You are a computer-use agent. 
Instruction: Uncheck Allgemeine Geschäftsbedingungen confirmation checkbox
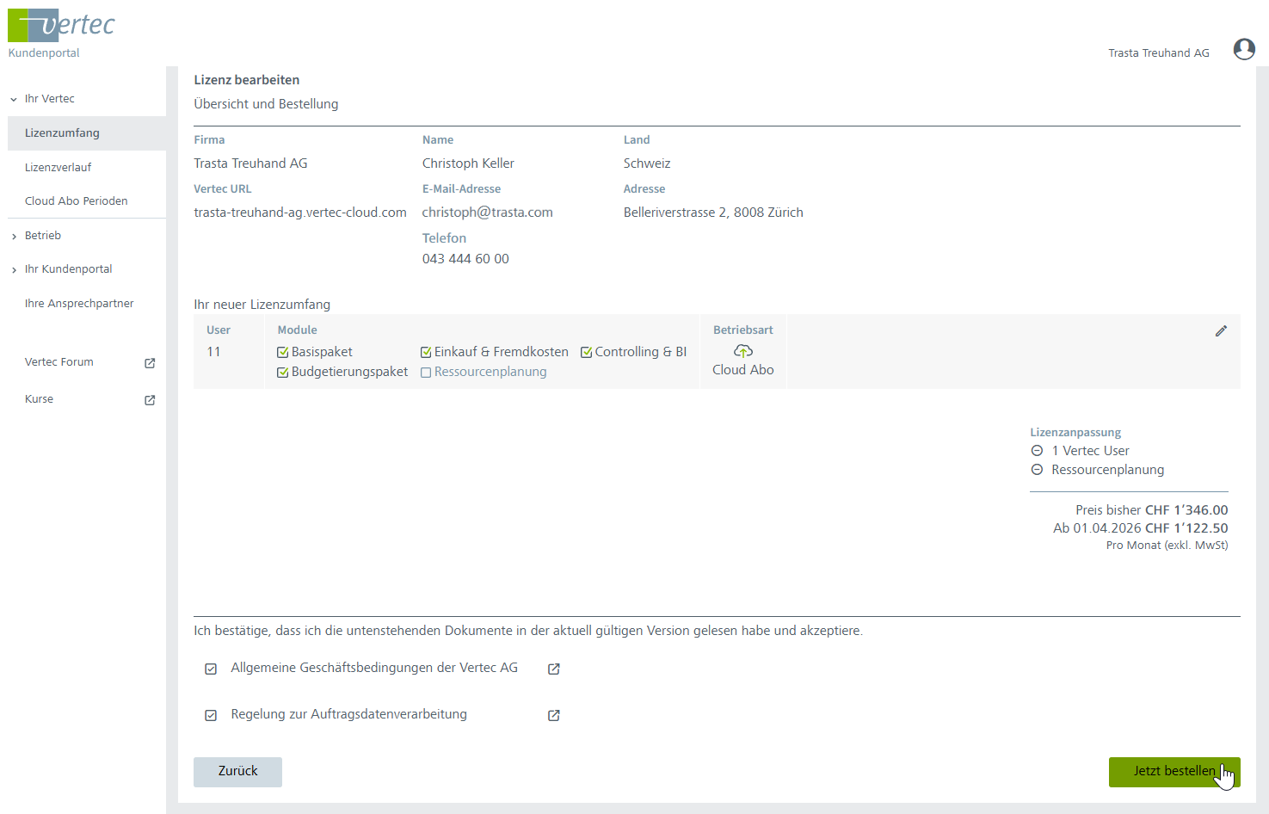pyautogui.click(x=211, y=669)
